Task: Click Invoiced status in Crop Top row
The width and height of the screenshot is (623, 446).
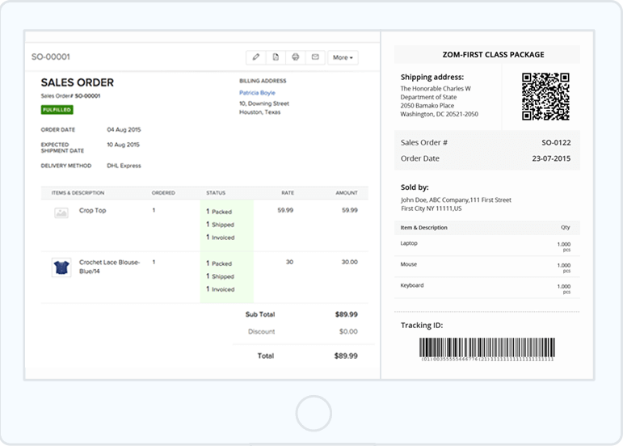Action: click(x=220, y=238)
